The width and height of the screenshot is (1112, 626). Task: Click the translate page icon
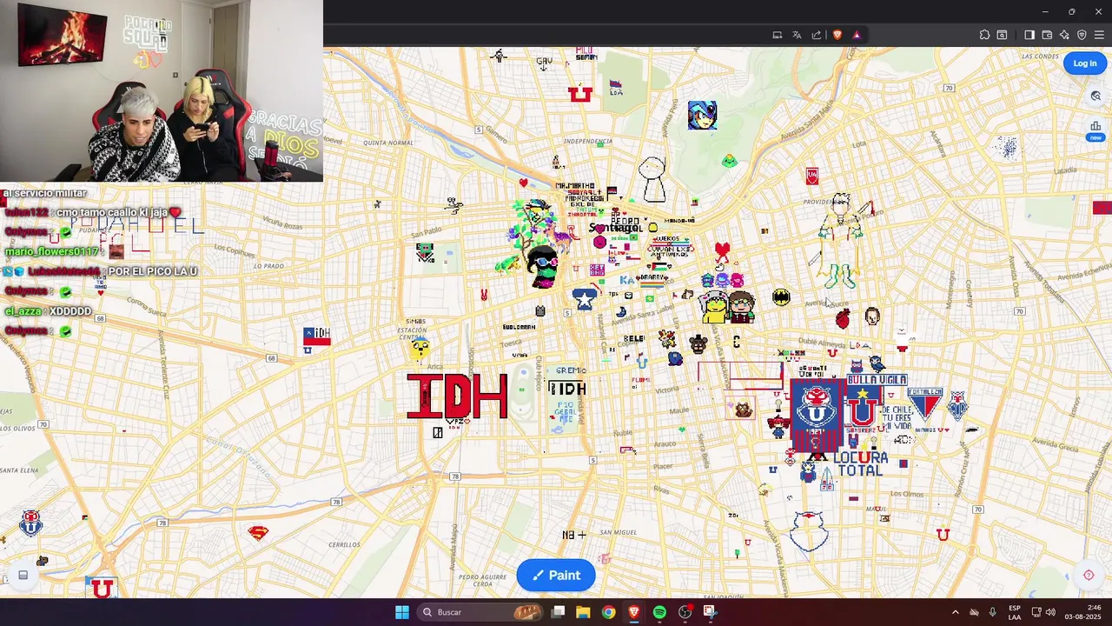(797, 35)
